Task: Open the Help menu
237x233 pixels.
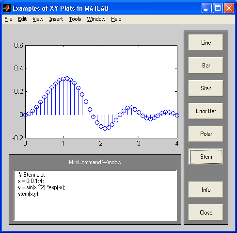Action: click(116, 19)
